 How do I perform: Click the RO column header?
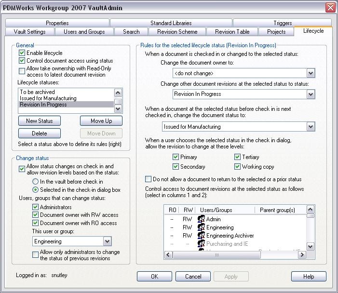coord(172,210)
